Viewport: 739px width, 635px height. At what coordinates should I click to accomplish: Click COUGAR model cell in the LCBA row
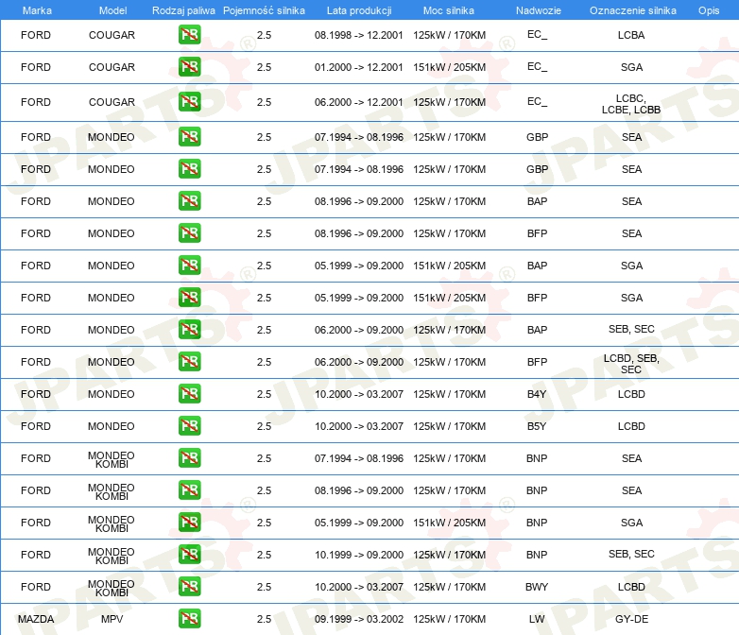(112, 35)
